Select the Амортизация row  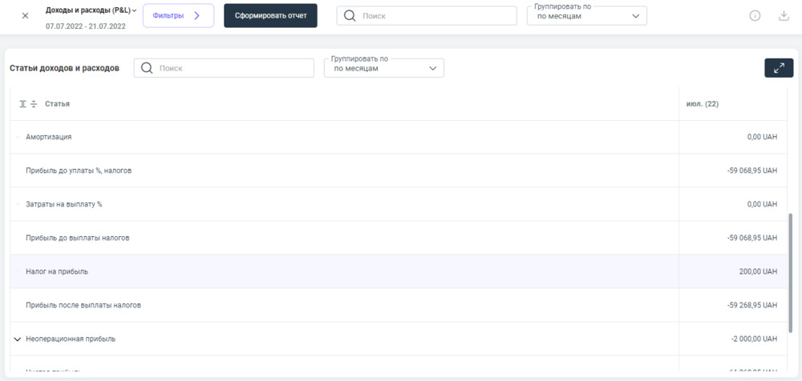(49, 137)
